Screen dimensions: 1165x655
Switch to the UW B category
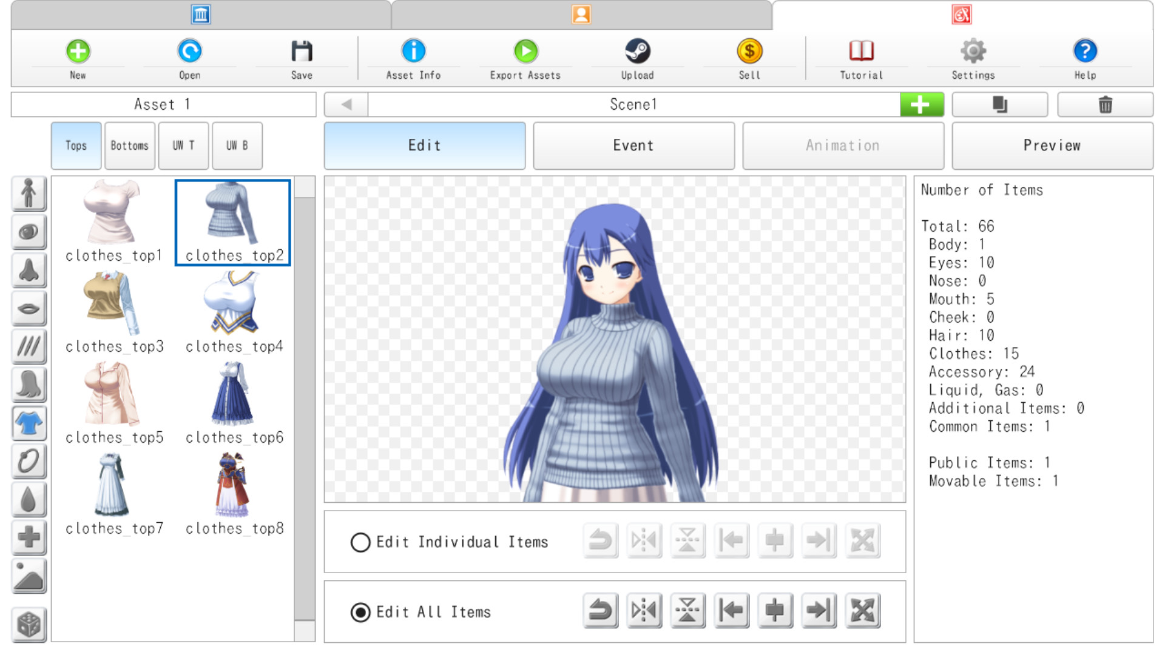237,146
